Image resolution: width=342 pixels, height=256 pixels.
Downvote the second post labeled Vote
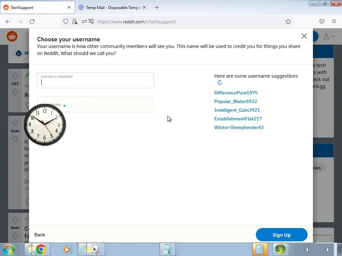[x=15, y=139]
